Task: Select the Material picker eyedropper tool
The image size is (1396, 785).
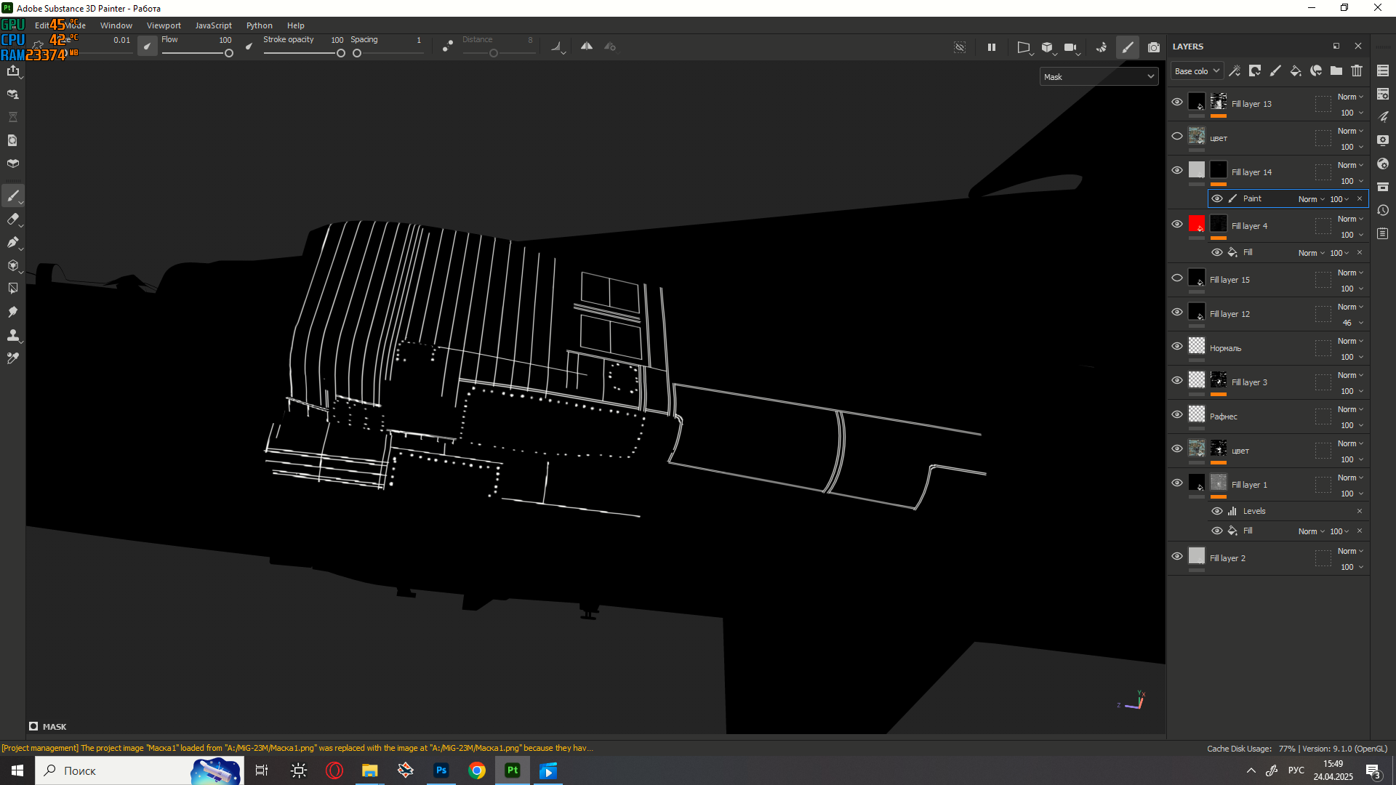Action: tap(13, 358)
